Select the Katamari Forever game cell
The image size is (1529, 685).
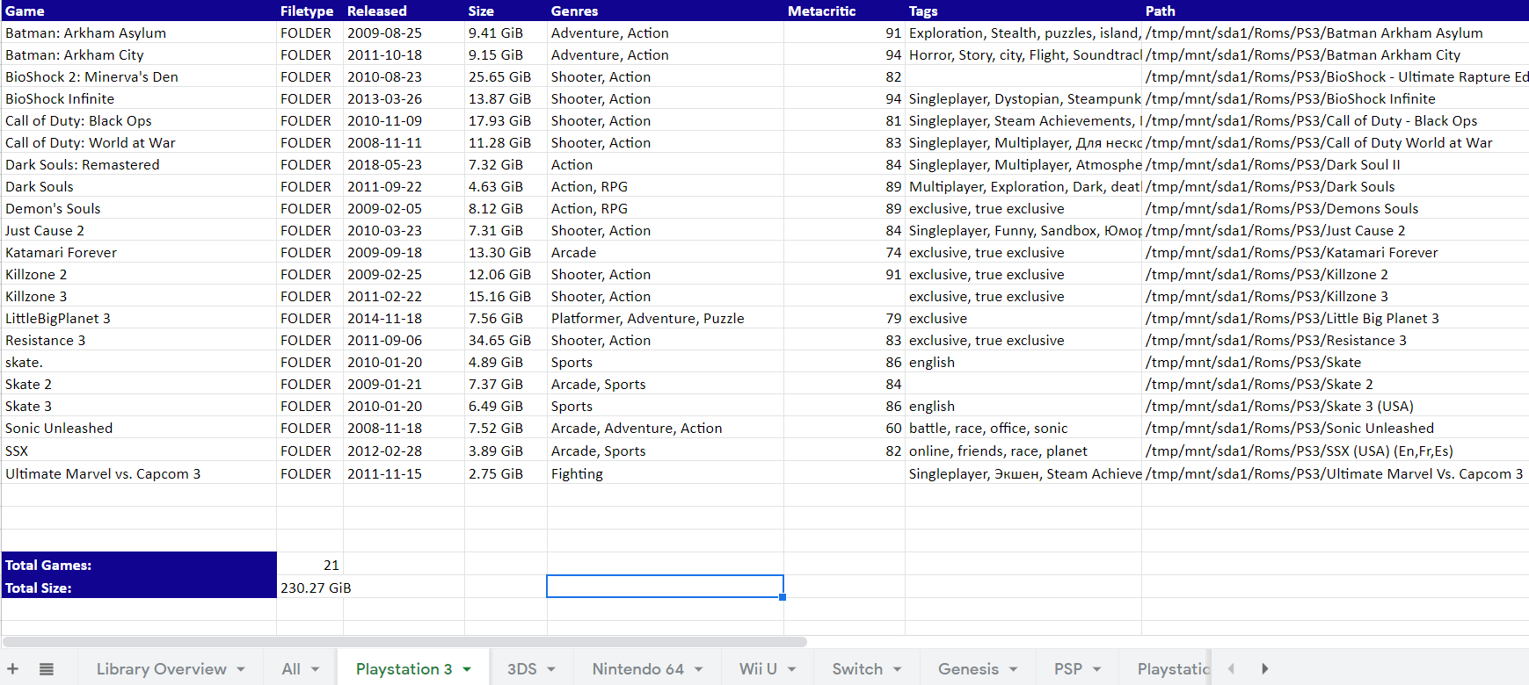pyautogui.click(x=139, y=252)
